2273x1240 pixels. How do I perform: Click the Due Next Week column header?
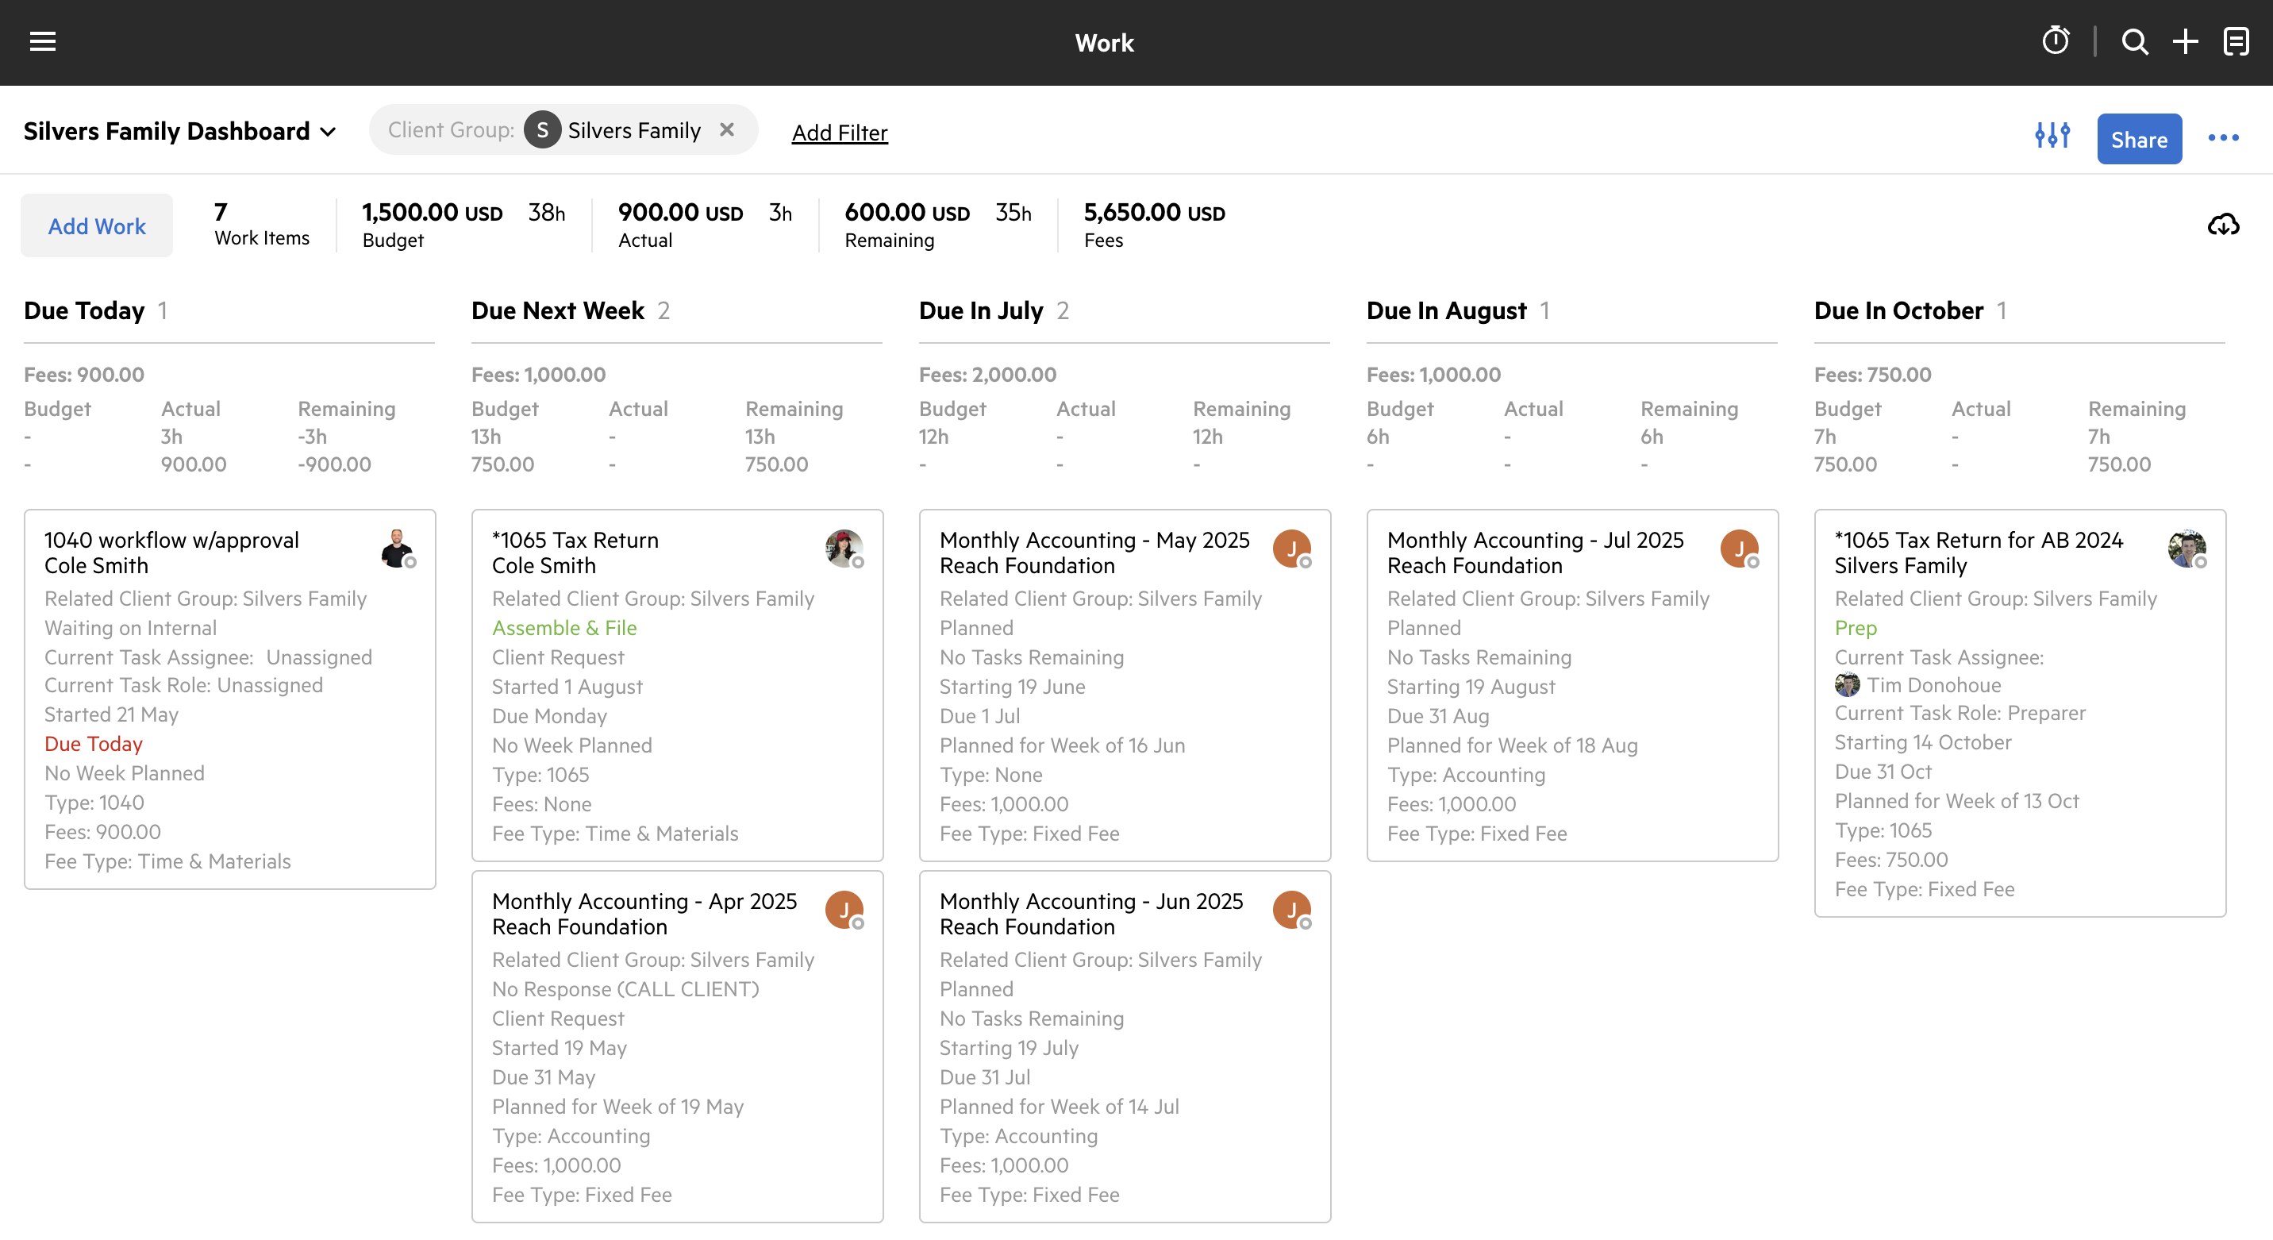click(558, 310)
